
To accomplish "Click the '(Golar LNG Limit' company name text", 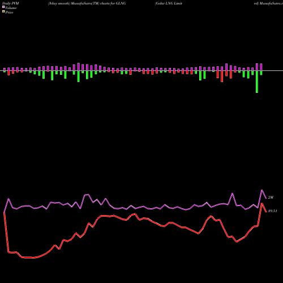I will (169, 3).
